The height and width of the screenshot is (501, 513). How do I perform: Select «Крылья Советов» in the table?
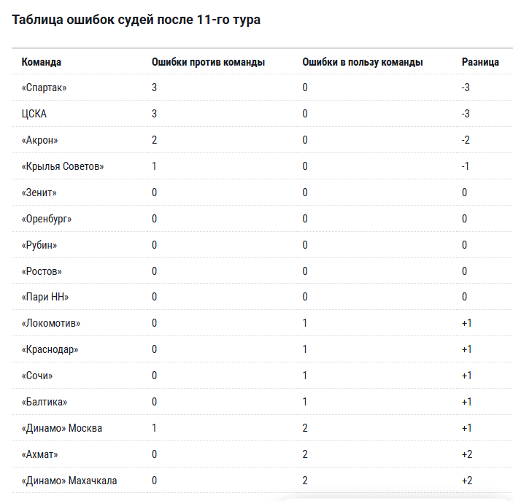pos(63,166)
